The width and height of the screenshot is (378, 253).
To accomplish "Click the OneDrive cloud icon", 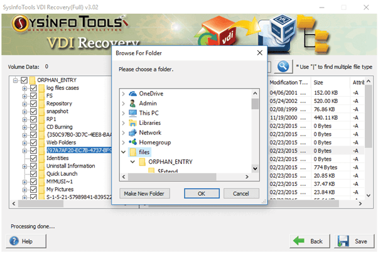I will tap(132, 94).
